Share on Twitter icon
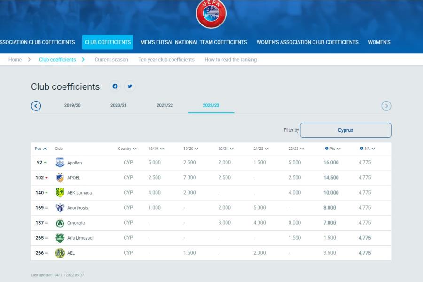Screen dimensions: 423x282 130,86
